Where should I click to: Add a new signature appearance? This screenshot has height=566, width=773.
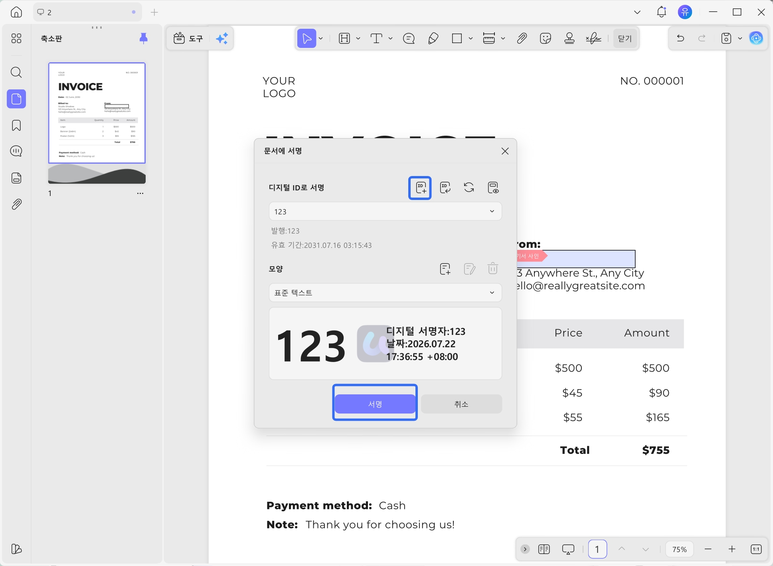445,269
